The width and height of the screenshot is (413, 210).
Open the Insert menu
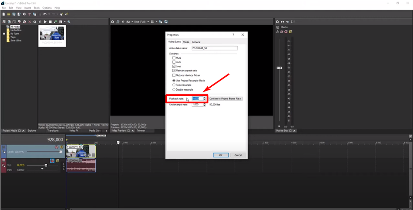click(28, 8)
